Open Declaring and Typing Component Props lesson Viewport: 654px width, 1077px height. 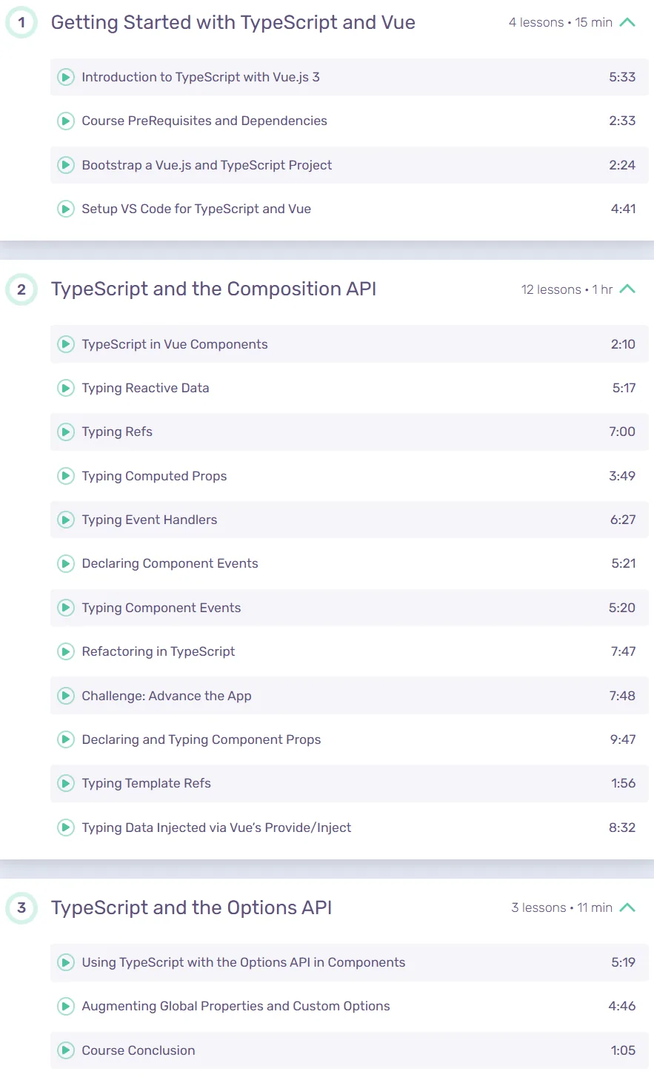(x=201, y=739)
